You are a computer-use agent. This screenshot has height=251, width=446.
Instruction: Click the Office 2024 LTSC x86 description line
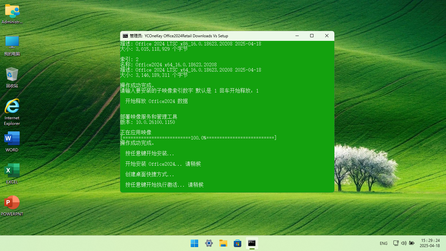point(191,44)
